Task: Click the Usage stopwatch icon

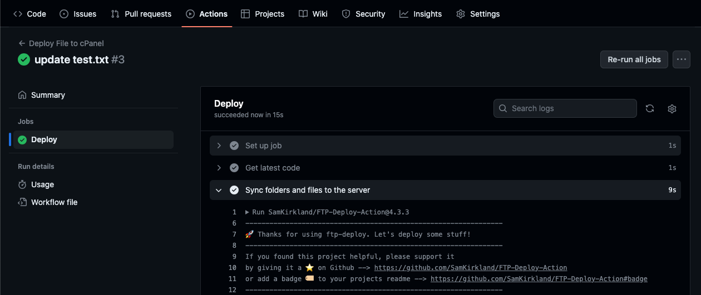Action: (x=22, y=184)
